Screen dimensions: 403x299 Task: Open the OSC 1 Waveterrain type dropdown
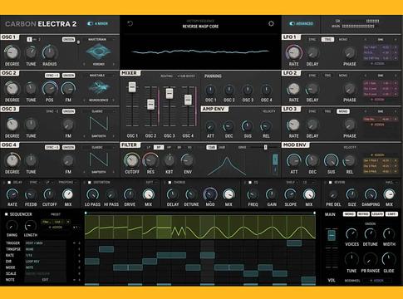click(x=99, y=39)
